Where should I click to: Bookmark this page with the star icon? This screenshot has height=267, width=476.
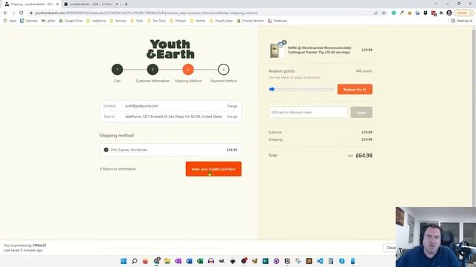point(384,13)
